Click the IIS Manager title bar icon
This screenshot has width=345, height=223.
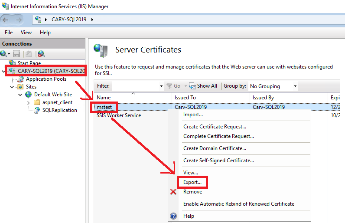(5, 6)
